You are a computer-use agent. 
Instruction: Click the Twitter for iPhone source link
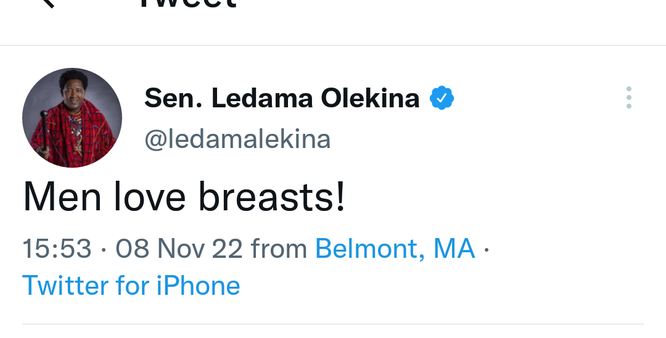pyautogui.click(x=131, y=286)
